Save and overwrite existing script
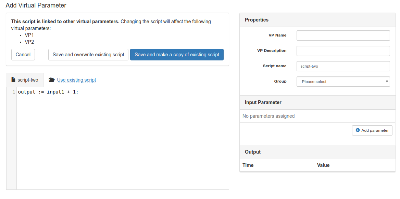This screenshot has width=400, height=199. (x=88, y=55)
